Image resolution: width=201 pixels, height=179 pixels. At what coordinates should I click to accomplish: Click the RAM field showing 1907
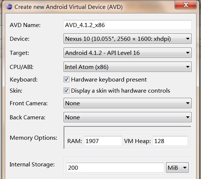point(103,141)
